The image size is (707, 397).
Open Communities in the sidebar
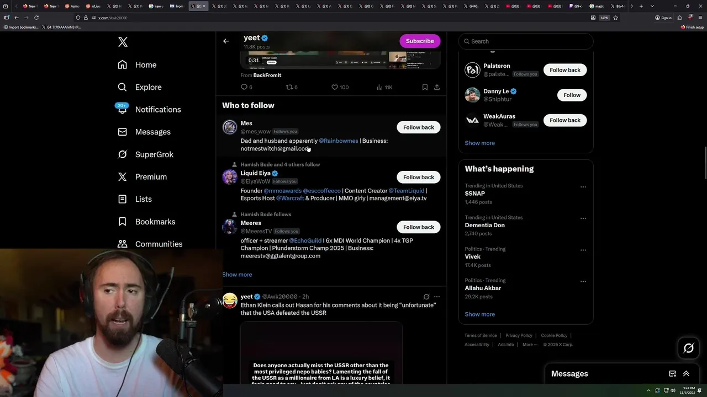150,244
